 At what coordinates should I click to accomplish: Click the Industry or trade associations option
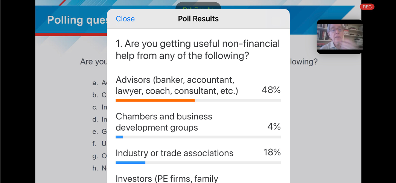(175, 153)
